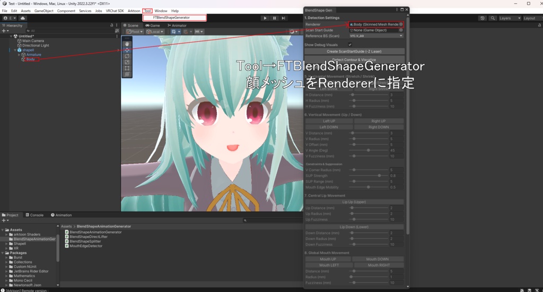Image resolution: width=543 pixels, height=292 pixels.
Task: Switch to the Animator tab
Action: 177,25
